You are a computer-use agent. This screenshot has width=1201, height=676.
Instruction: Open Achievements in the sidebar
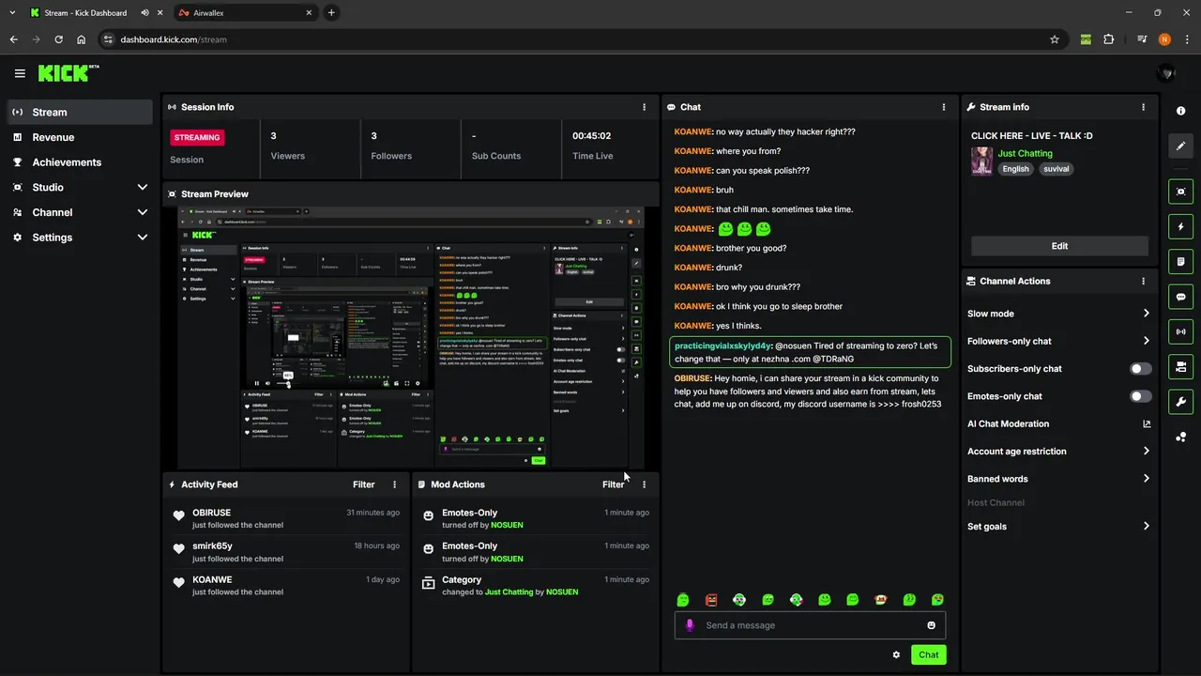(80, 162)
